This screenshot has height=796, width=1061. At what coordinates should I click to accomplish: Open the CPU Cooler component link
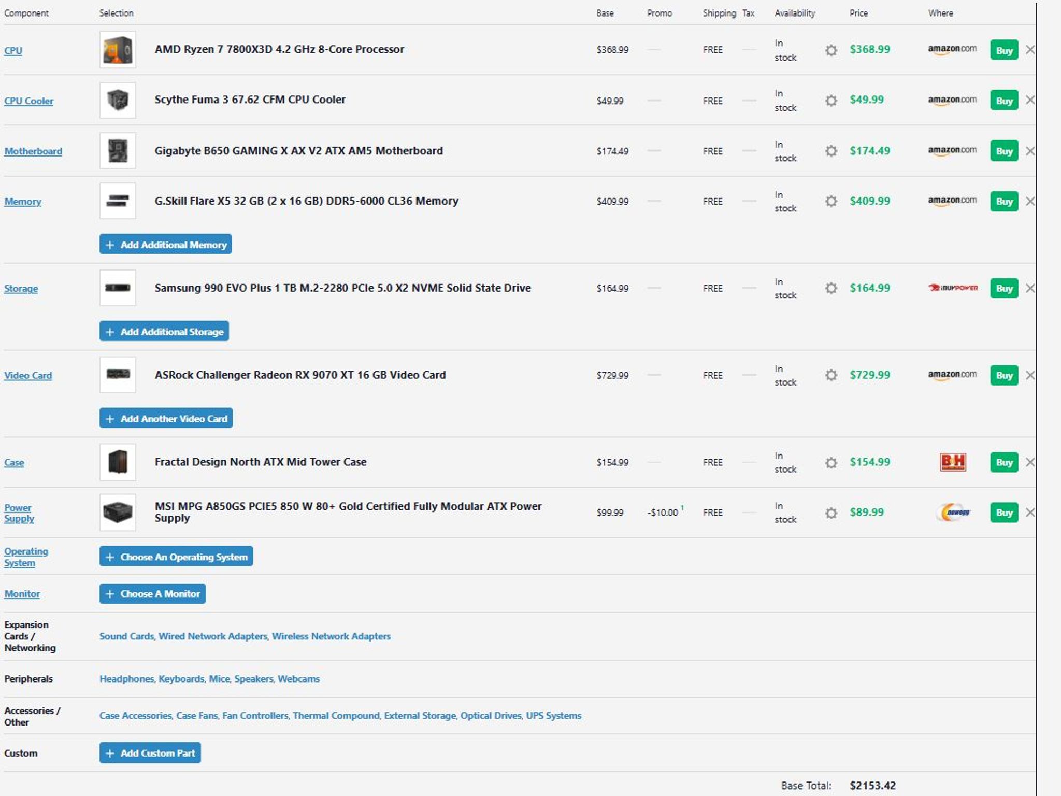coord(28,101)
